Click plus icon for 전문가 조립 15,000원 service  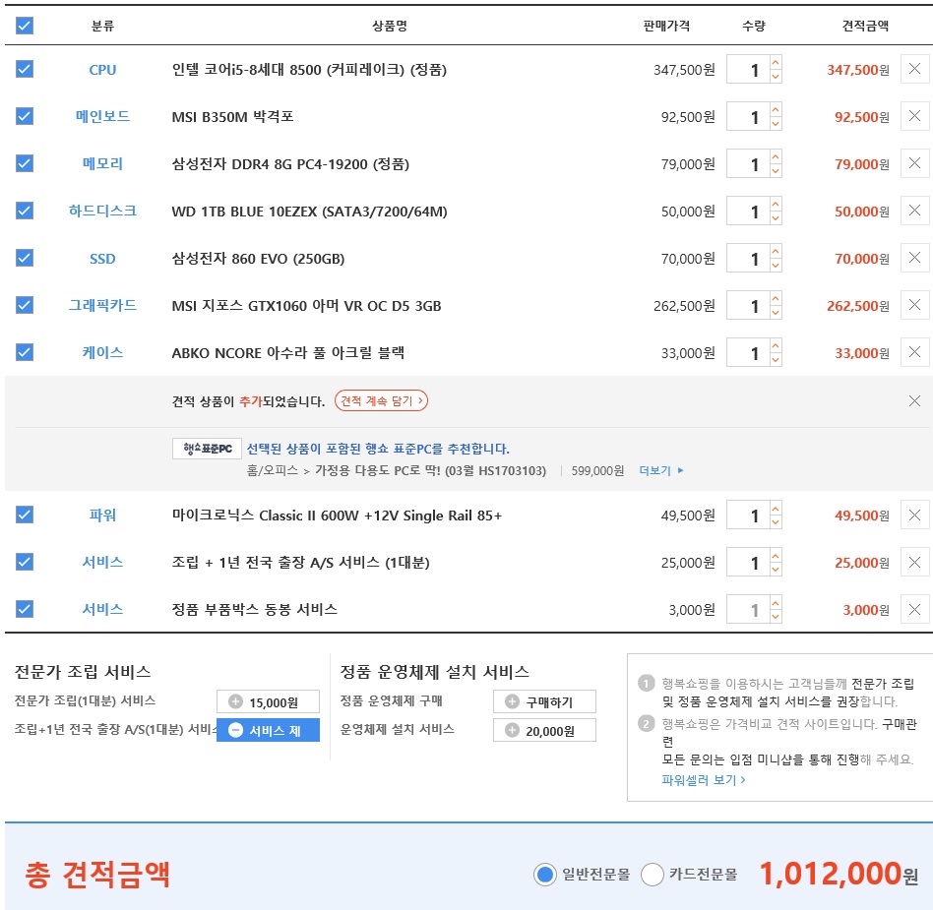click(235, 701)
